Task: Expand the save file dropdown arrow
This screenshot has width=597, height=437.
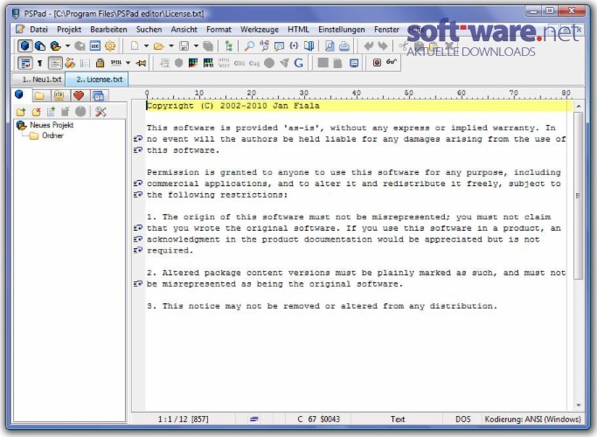Action: (196, 46)
